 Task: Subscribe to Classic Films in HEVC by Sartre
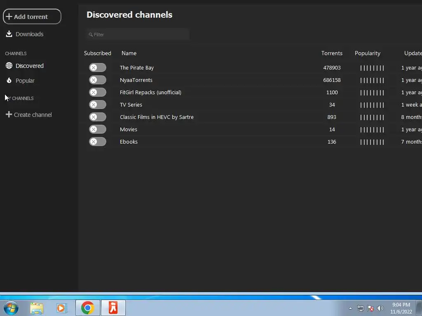click(98, 117)
